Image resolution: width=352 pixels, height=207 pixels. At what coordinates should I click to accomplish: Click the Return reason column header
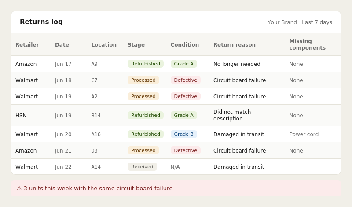coord(235,45)
